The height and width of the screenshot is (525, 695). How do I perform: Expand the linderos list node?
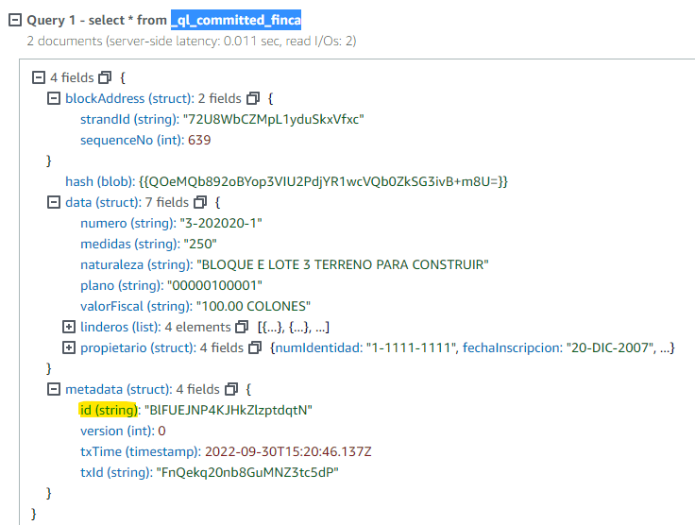(69, 327)
